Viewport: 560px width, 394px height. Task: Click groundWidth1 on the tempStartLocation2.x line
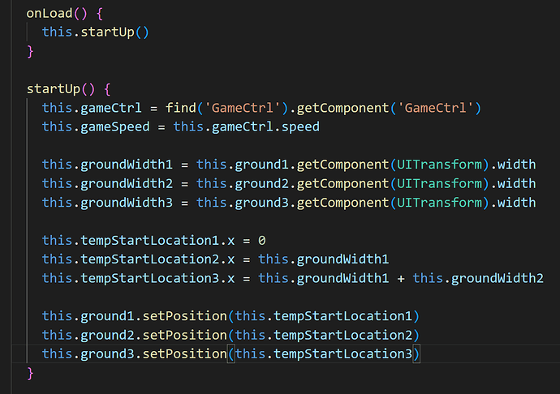coord(342,259)
